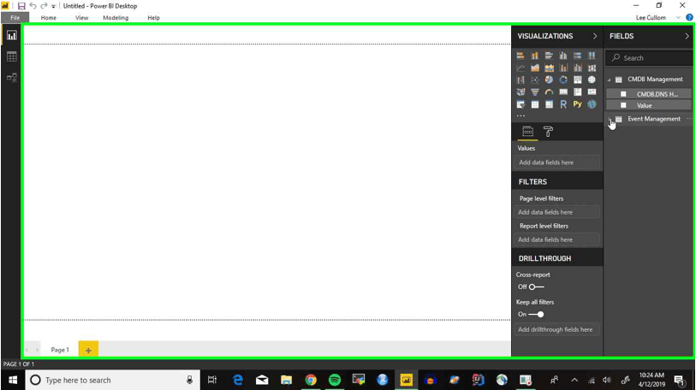This screenshot has width=696, height=390.
Task: Open the Lee Cullom account dropdown
Action: tap(678, 18)
